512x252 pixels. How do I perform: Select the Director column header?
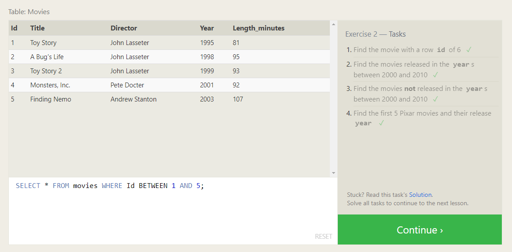tap(124, 28)
